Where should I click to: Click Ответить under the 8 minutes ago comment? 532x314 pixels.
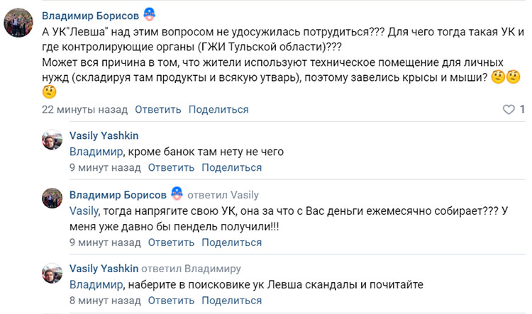[172, 301]
